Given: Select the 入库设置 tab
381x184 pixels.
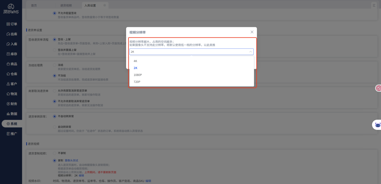Looking at the screenshot, I should coord(90,5).
